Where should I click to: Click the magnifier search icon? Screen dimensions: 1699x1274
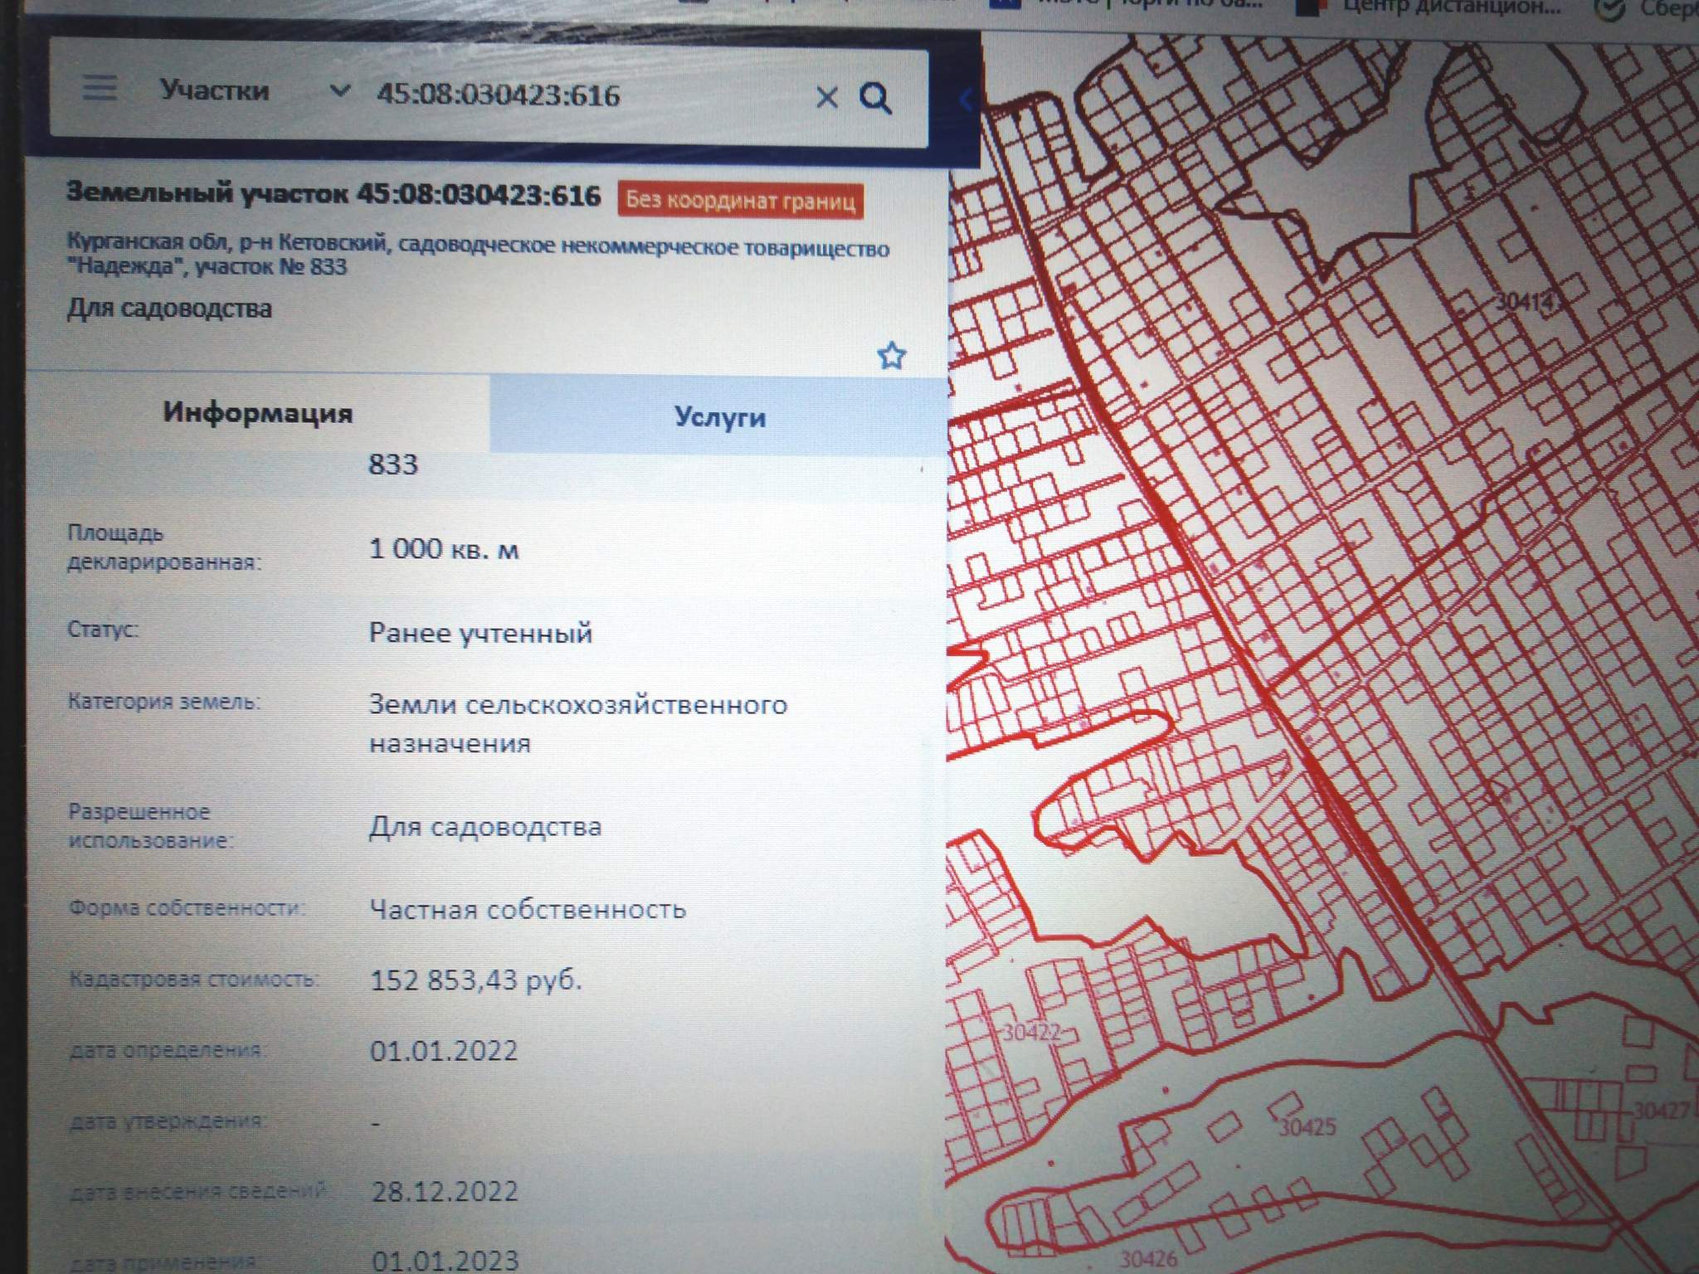coord(876,99)
